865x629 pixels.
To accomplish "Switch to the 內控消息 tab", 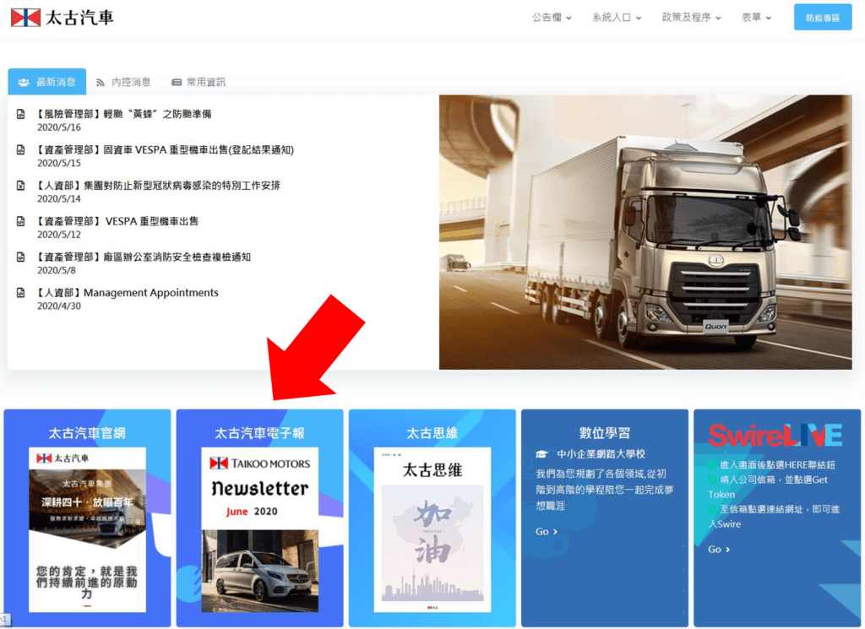I will tap(123, 82).
